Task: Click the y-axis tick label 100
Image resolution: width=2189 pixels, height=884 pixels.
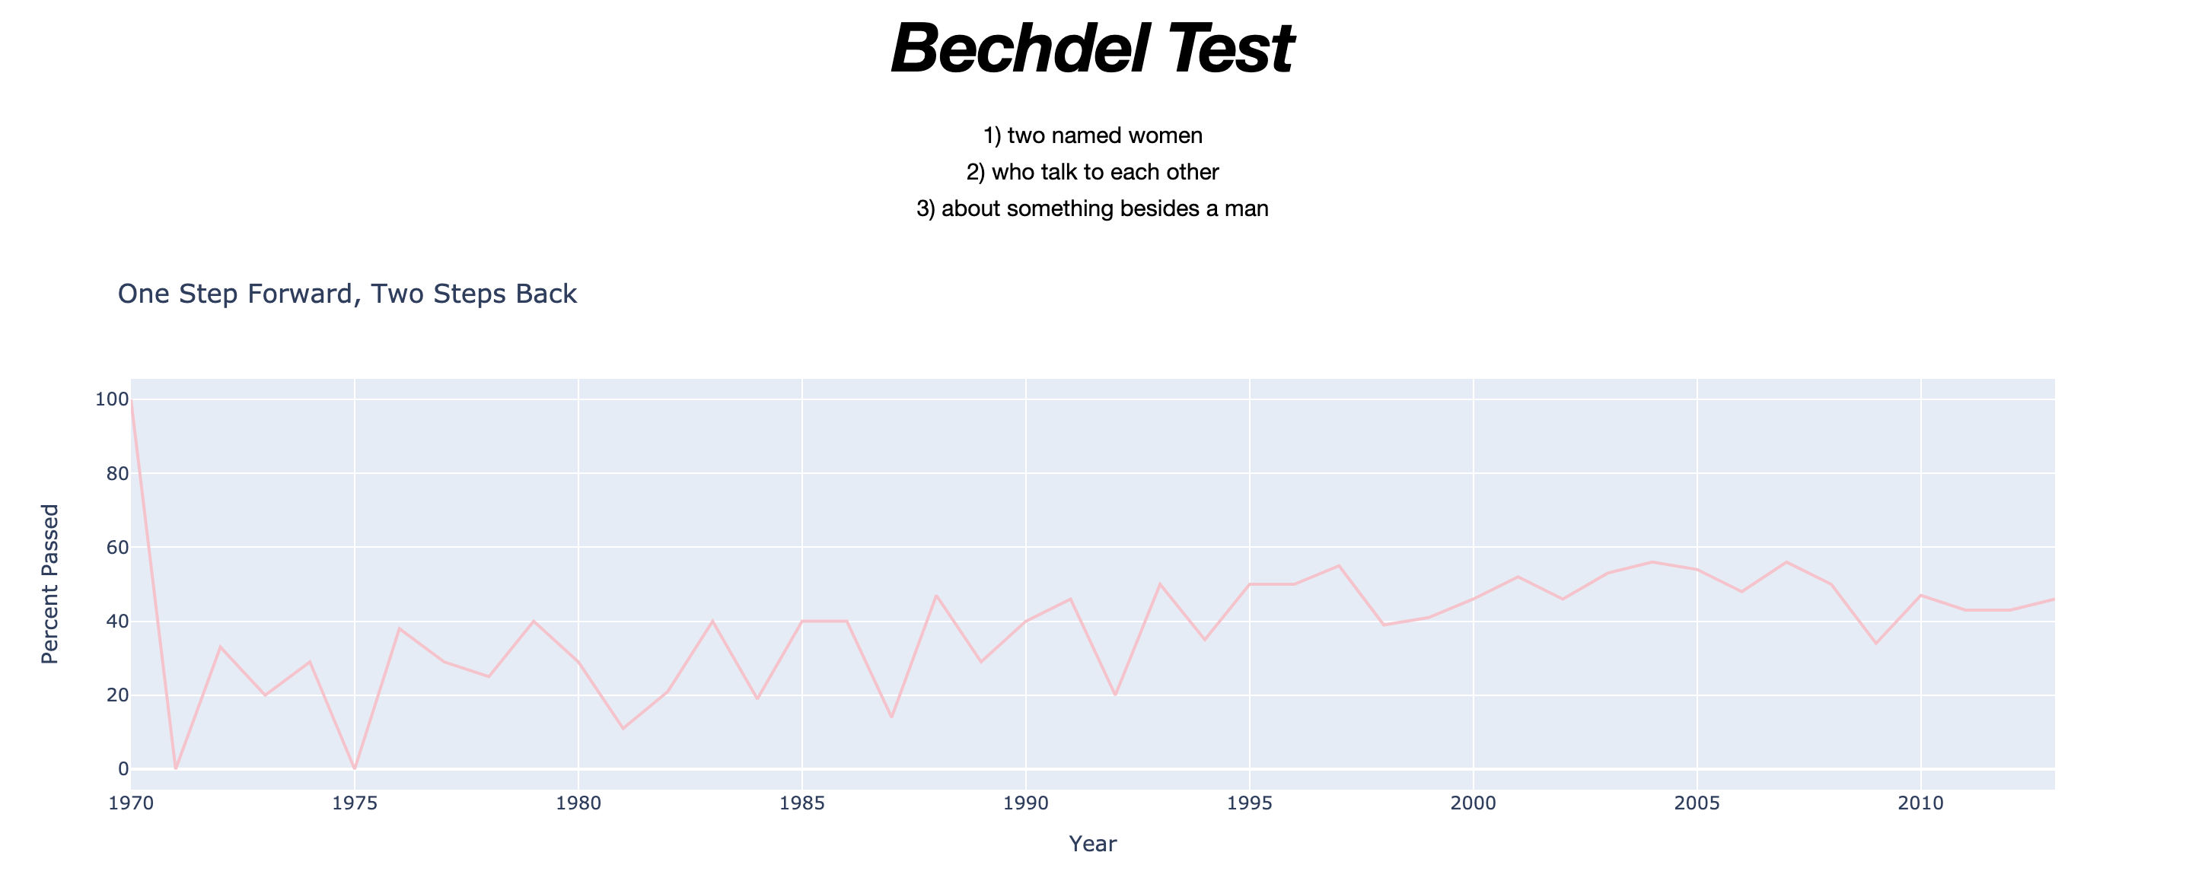Action: point(111,399)
